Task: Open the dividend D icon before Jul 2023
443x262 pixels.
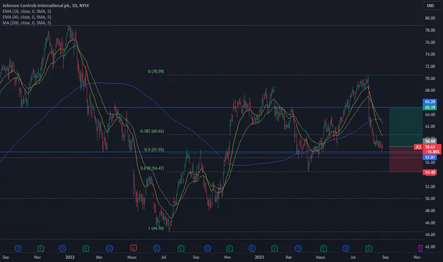Action: click(346, 248)
